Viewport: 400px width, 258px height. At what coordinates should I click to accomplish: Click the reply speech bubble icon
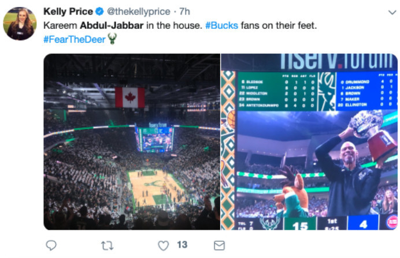[51, 245]
